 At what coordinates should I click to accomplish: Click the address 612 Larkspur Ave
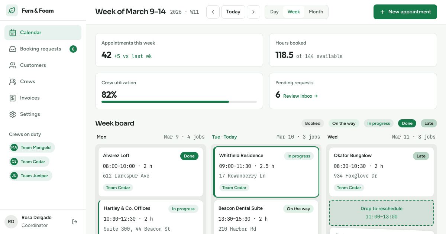(126, 176)
